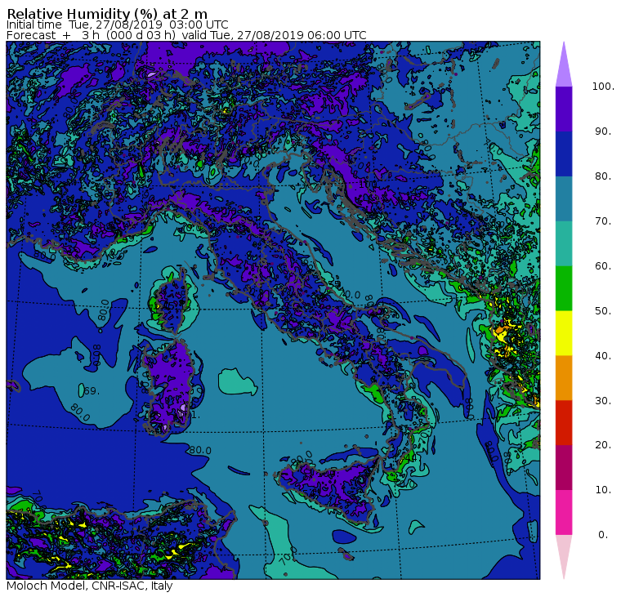Click the steel blue 70-80 color bar segment

(564, 198)
